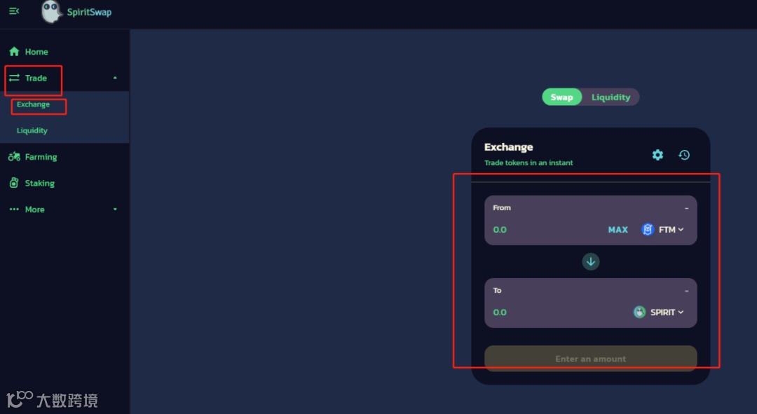Select the Trade menu item

tap(36, 78)
